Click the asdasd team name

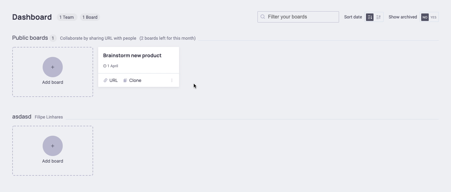pos(22,117)
